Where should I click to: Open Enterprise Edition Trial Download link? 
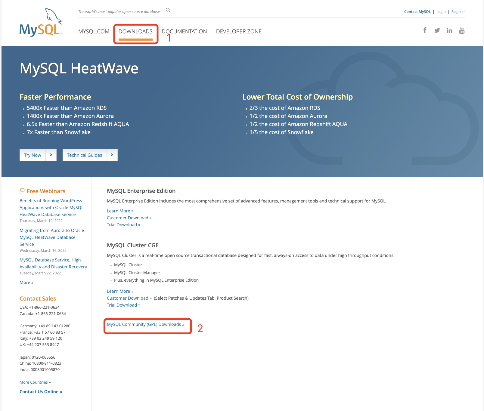[x=123, y=225]
